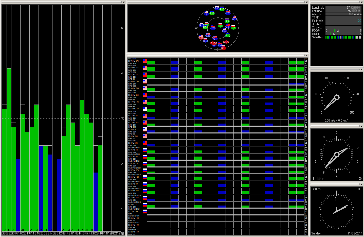Select the red S127 SBAS marker
The width and height of the screenshot is (364, 237).
tap(226, 42)
